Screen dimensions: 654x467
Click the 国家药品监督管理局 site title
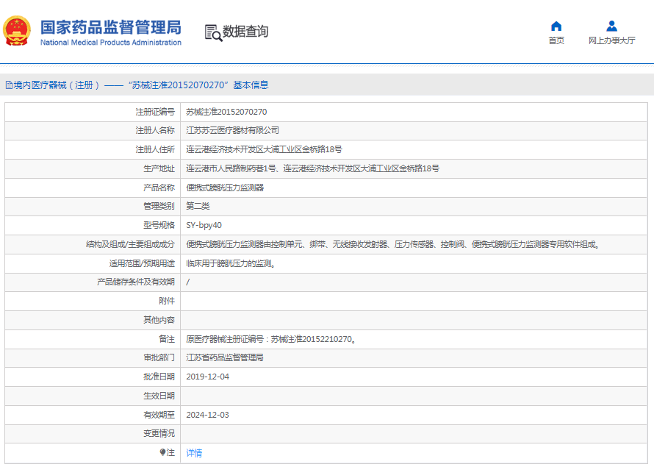(110, 27)
